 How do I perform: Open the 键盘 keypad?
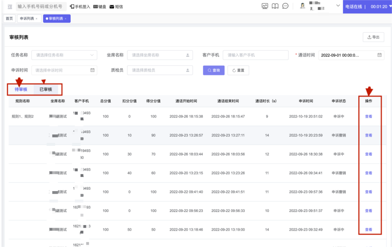[100, 7]
